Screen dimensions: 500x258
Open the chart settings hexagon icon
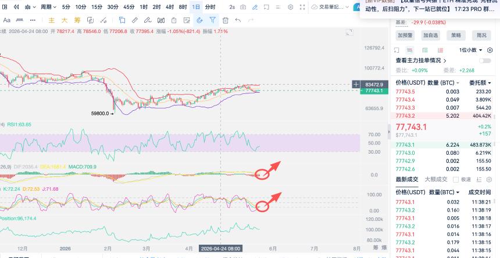tap(290, 7)
